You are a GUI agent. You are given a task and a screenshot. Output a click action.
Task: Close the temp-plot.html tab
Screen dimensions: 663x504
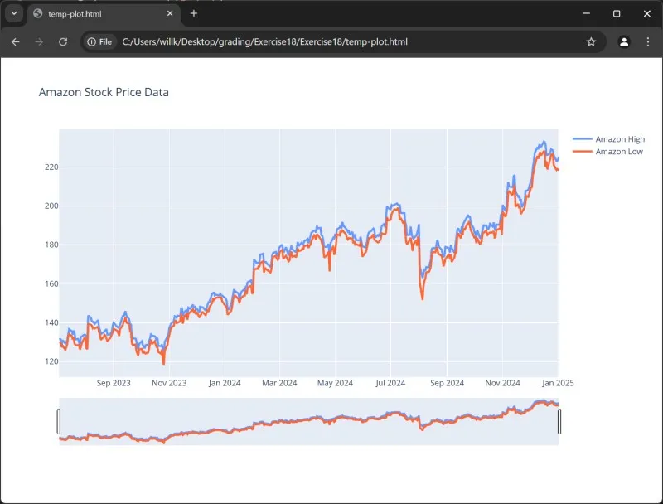[170, 13]
